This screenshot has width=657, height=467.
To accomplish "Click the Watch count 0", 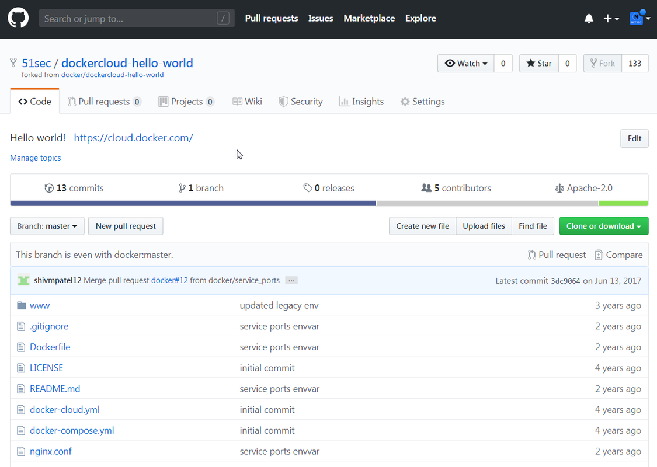I will [503, 63].
